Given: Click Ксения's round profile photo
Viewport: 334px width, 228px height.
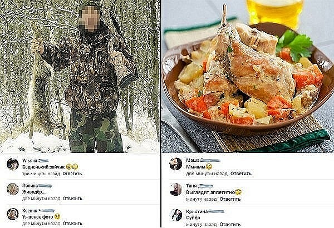Looking at the screenshot, I should coord(13,214).
